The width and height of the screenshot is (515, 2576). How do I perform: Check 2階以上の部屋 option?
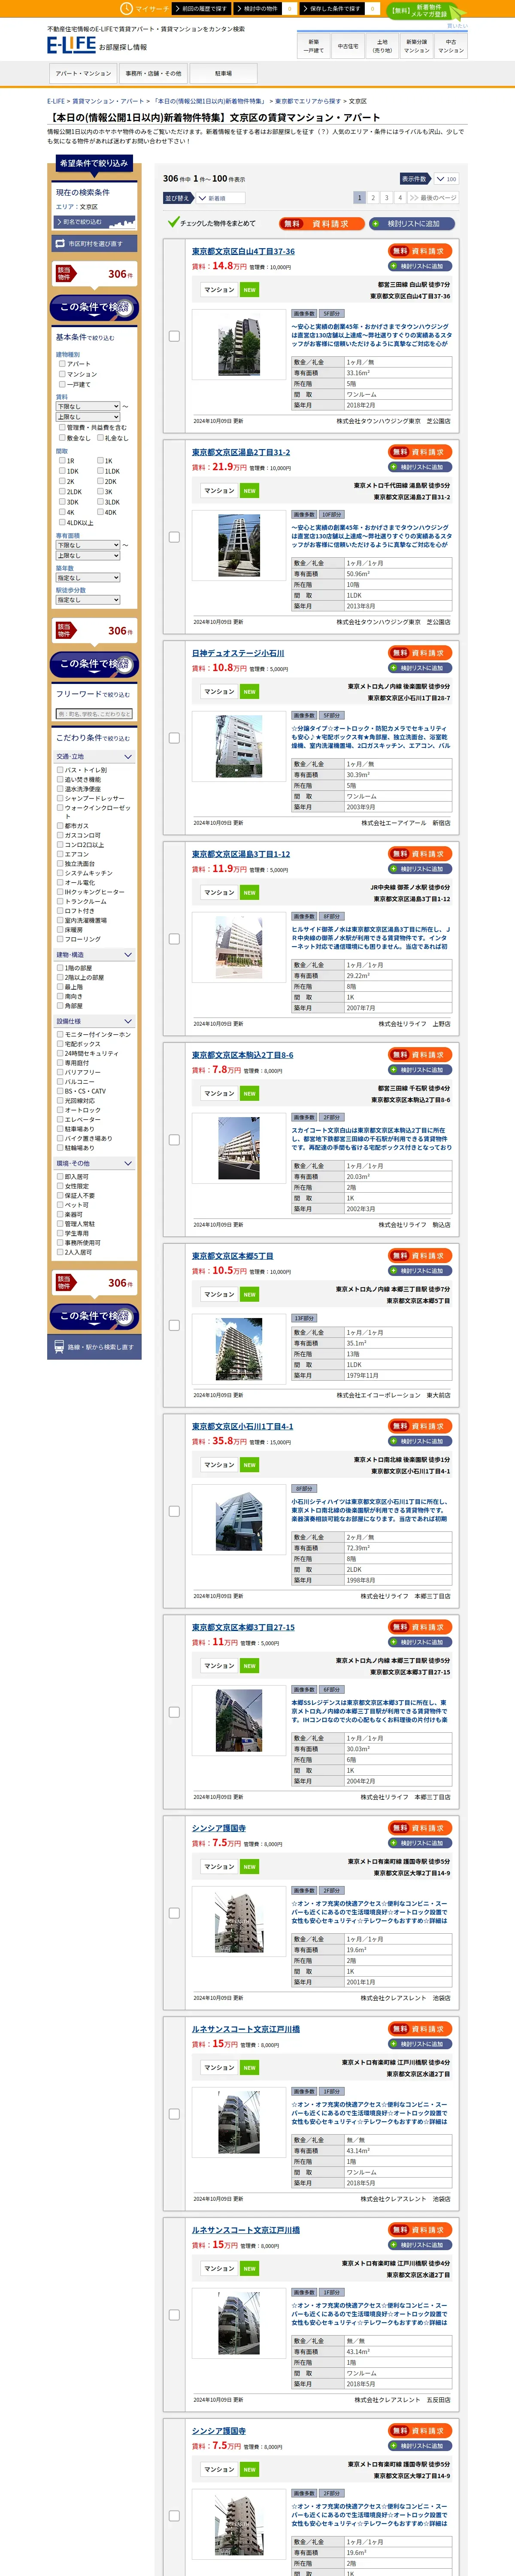tap(60, 977)
